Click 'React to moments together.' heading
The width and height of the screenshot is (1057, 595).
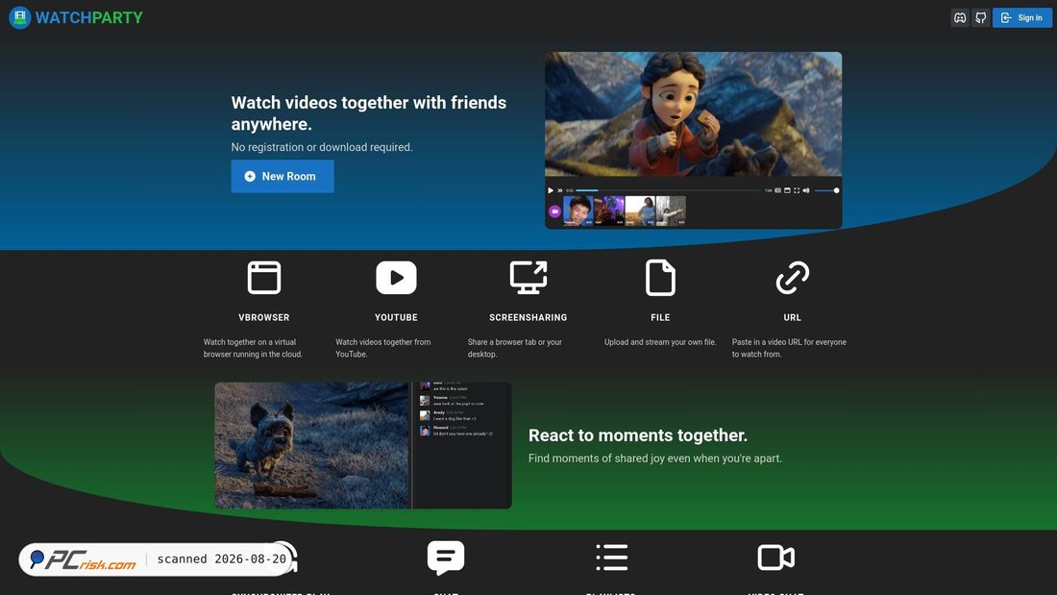tap(638, 435)
